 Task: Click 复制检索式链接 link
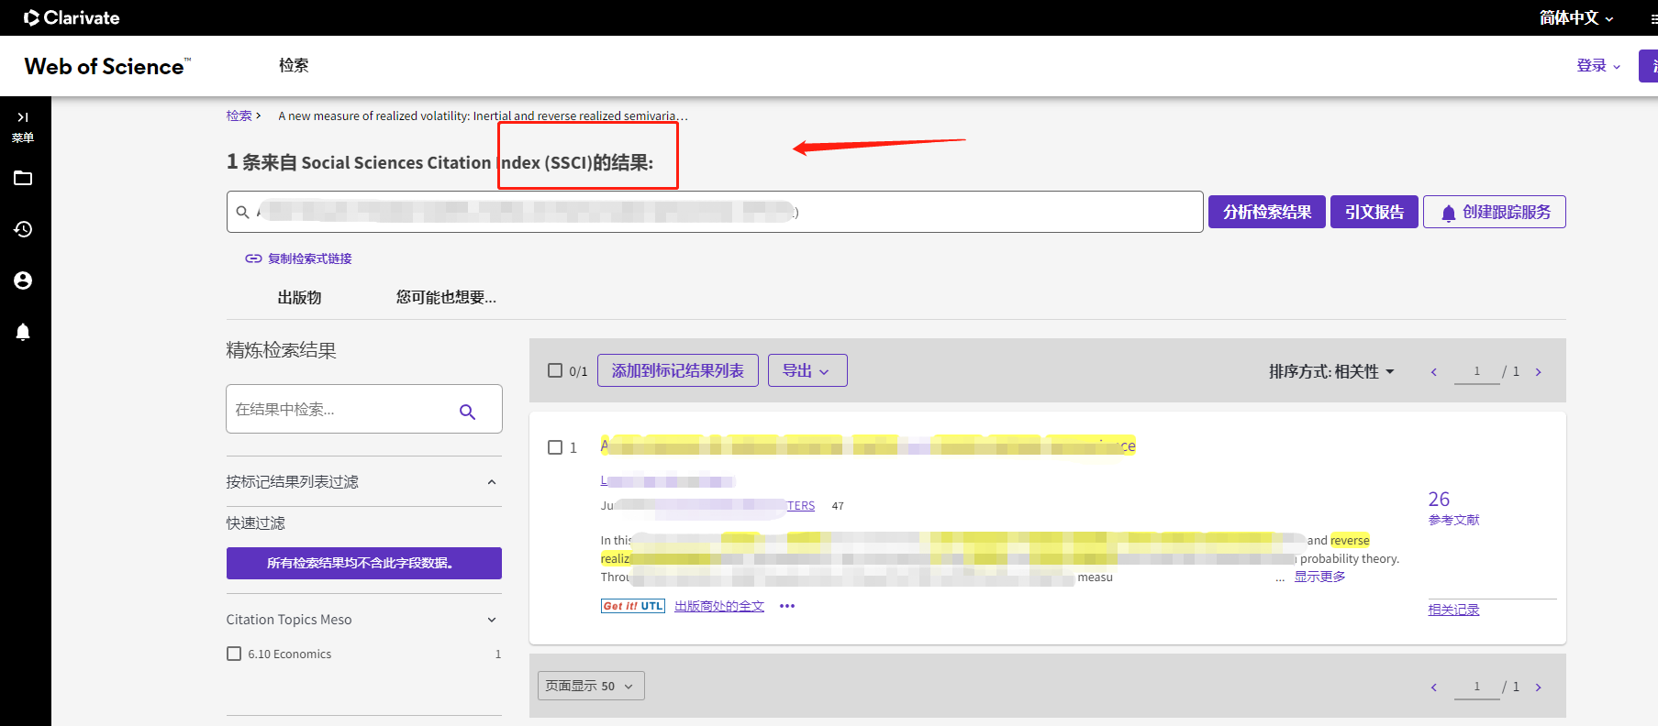pos(299,258)
